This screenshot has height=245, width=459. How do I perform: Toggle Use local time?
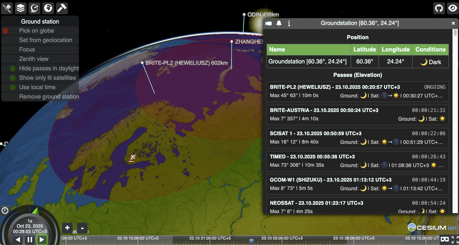(40, 87)
